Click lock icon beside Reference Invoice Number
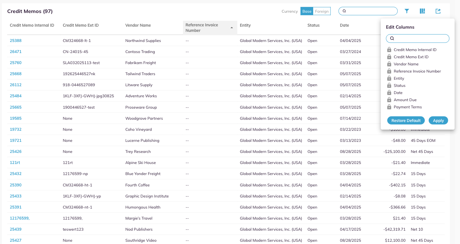The width and height of the screenshot is (460, 244). click(x=389, y=71)
